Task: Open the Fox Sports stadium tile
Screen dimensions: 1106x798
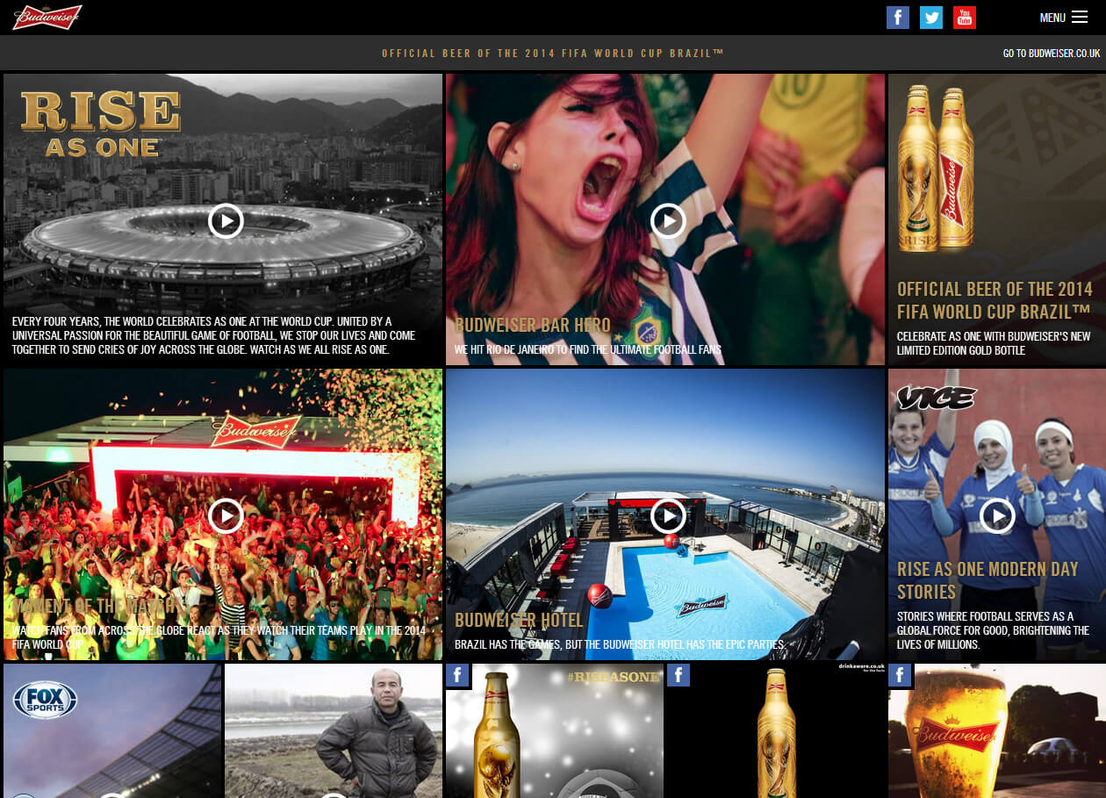Action: 112,730
